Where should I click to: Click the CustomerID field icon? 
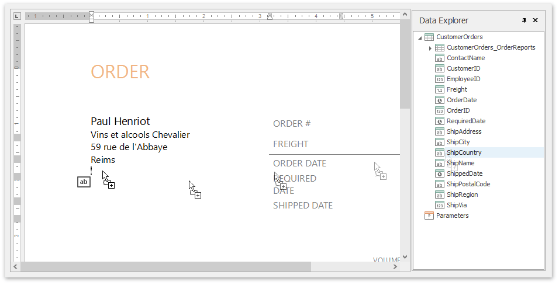[440, 69]
